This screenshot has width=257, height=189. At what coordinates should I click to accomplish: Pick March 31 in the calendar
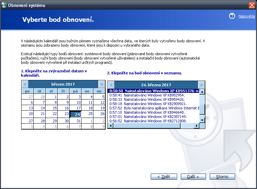(x=76, y=121)
